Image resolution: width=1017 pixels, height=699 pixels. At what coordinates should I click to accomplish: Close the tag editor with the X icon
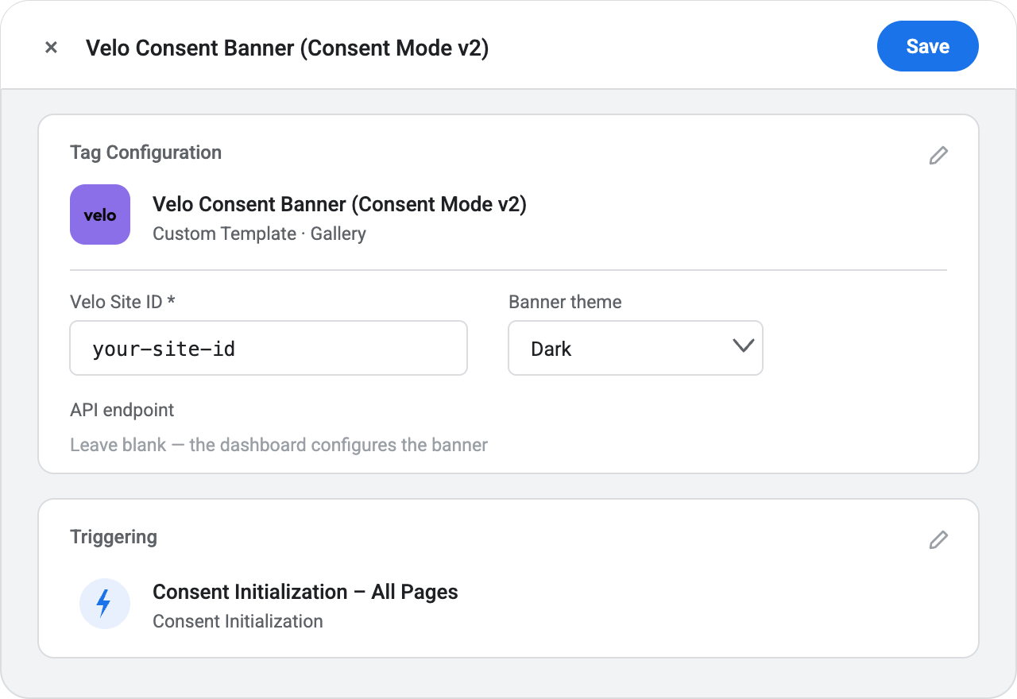pyautogui.click(x=51, y=48)
